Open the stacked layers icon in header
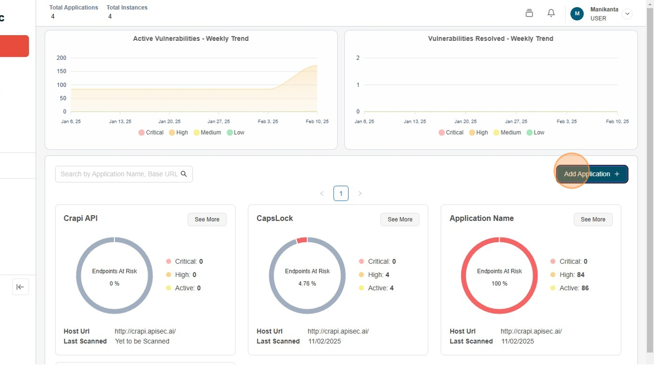Viewport: 654px width, 368px height. (529, 13)
